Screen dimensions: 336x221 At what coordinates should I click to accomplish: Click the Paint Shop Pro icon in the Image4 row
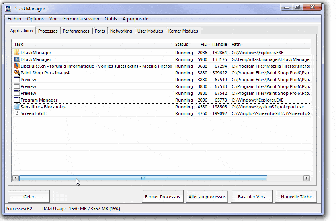16,72
